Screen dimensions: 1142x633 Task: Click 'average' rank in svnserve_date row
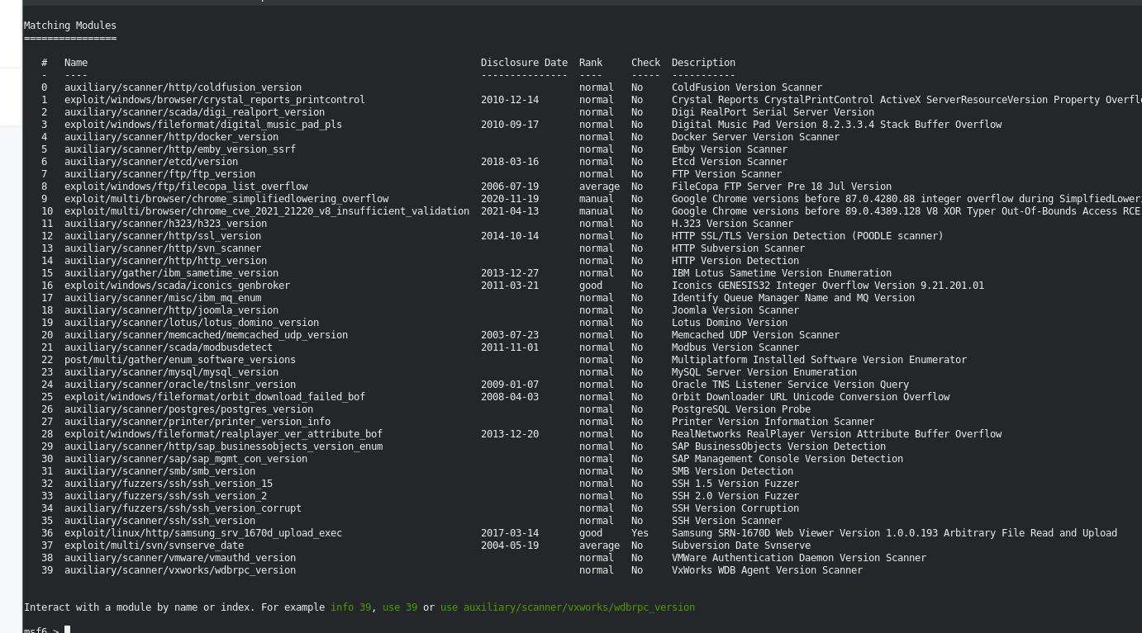point(599,546)
